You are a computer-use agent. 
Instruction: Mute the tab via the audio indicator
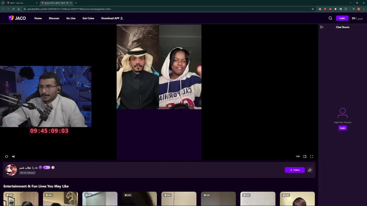[x=67, y=3]
